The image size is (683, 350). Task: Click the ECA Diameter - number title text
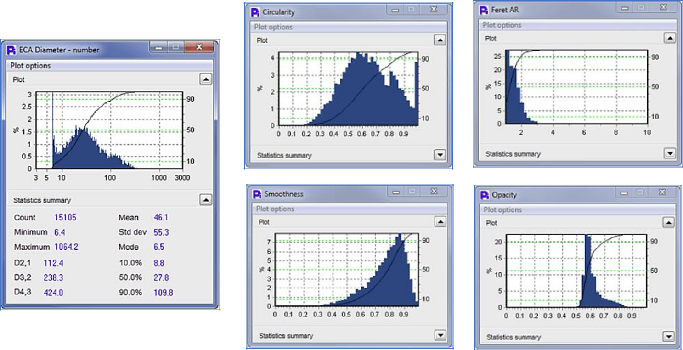[59, 50]
